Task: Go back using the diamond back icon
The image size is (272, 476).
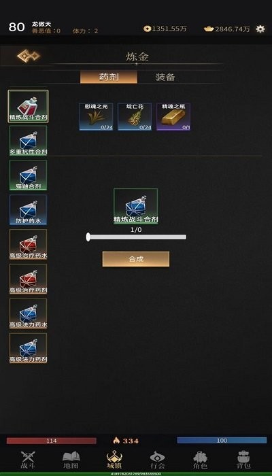Action: pyautogui.click(x=29, y=56)
